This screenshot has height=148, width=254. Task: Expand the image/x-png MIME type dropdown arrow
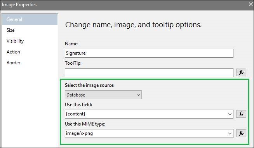pos(230,133)
